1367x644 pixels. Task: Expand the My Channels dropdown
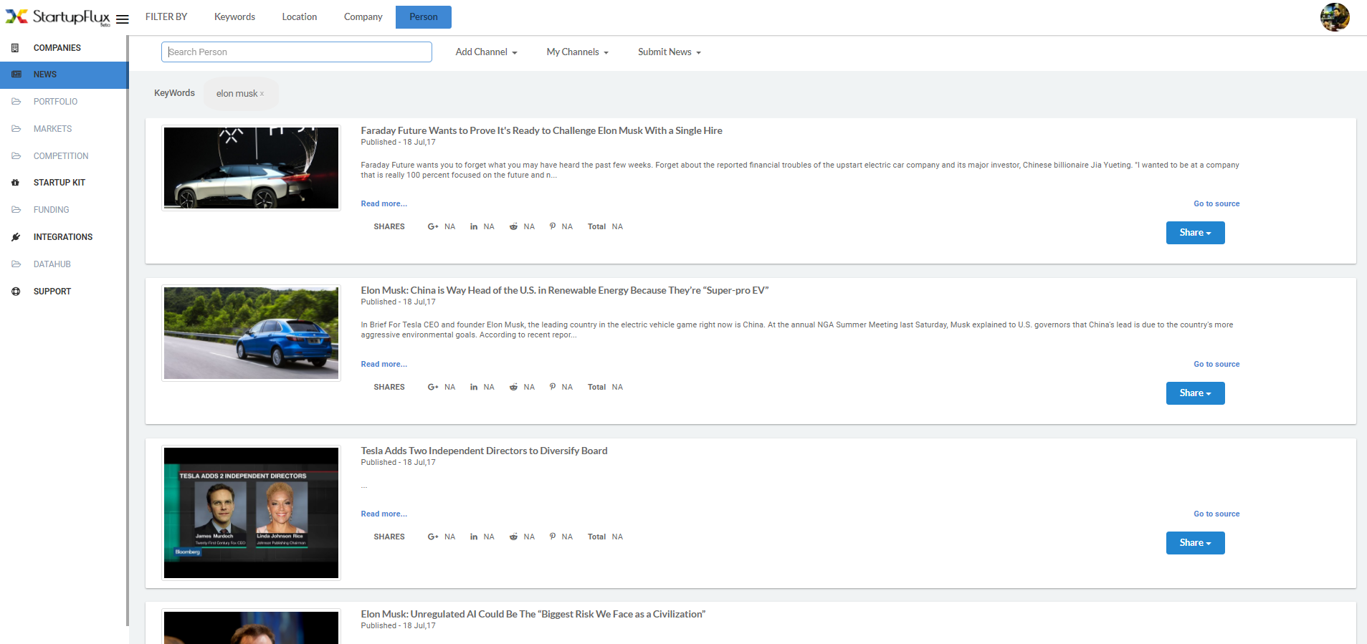point(577,52)
